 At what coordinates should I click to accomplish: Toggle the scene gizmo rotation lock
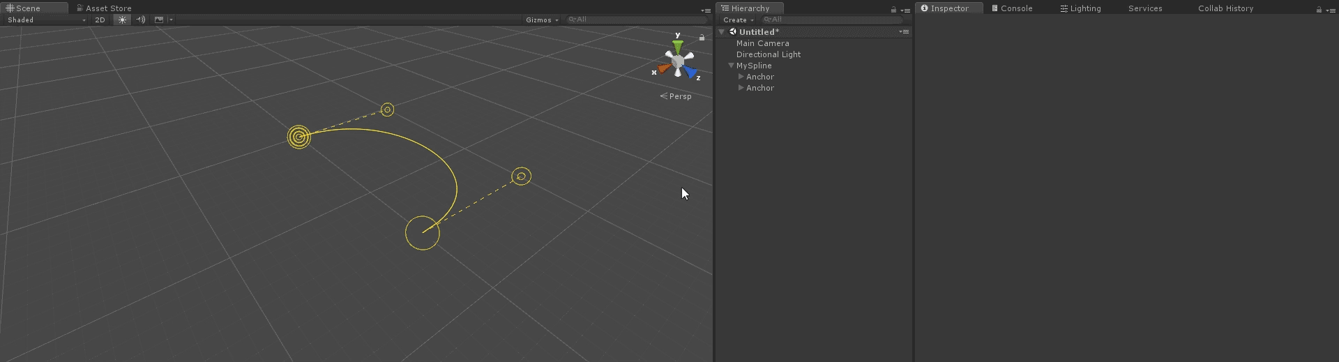(x=702, y=38)
